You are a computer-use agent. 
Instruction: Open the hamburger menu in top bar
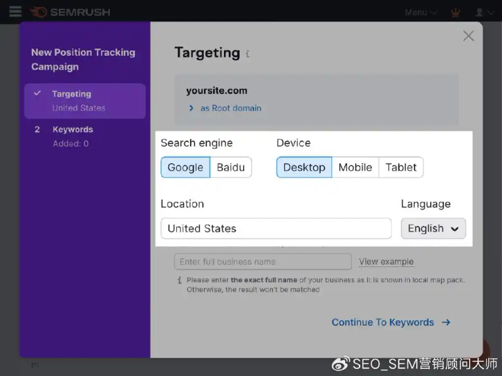(x=15, y=12)
